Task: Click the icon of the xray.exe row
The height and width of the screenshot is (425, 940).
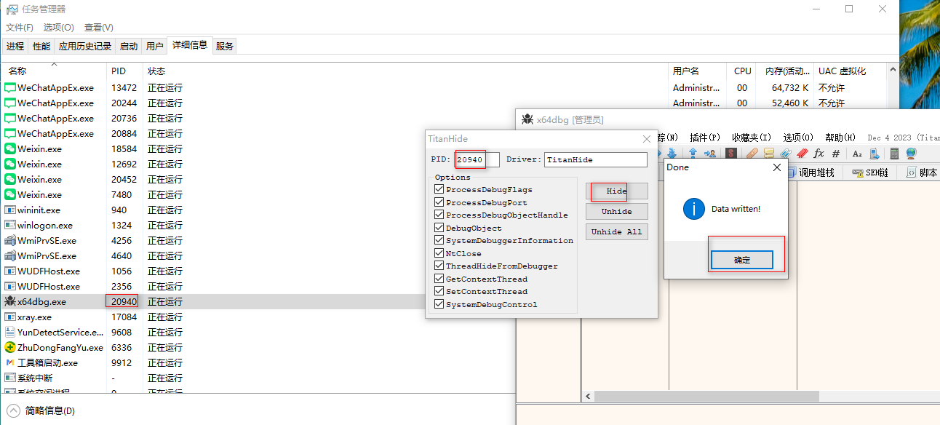Action: pyautogui.click(x=10, y=317)
